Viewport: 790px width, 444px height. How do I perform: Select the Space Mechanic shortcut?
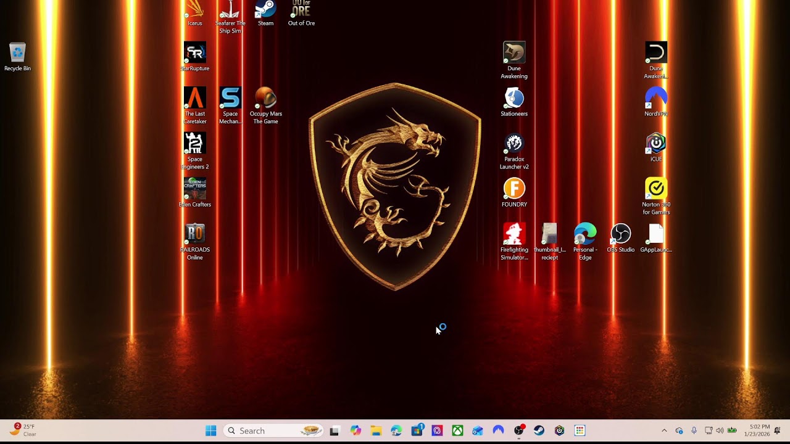[230, 106]
